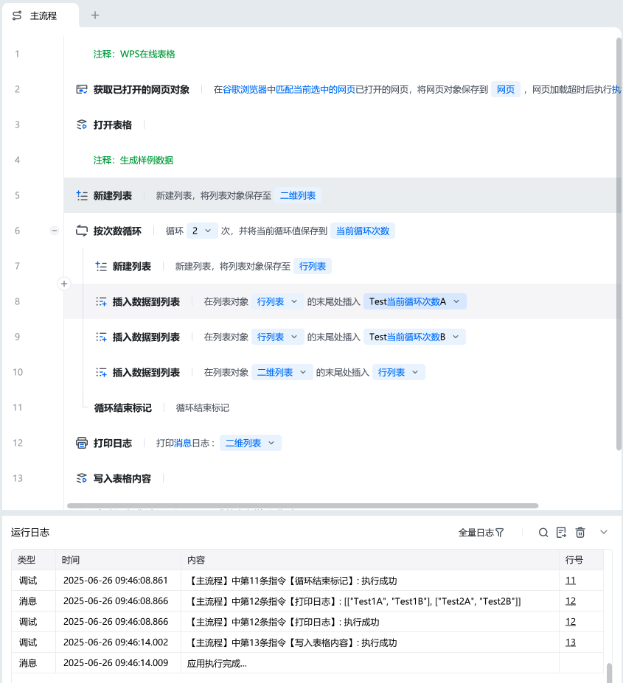Click the 新建列表 icon on line 5

click(82, 195)
